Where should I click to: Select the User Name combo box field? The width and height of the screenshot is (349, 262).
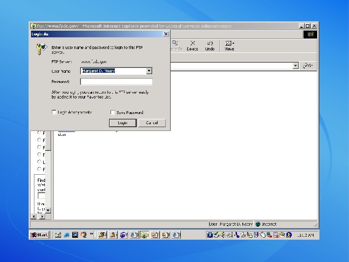click(116, 71)
